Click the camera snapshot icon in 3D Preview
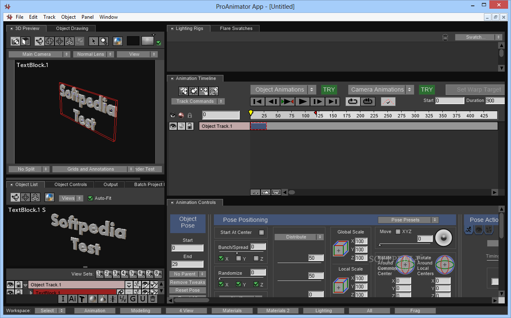Viewport: 511px width, 318px height. (15, 41)
